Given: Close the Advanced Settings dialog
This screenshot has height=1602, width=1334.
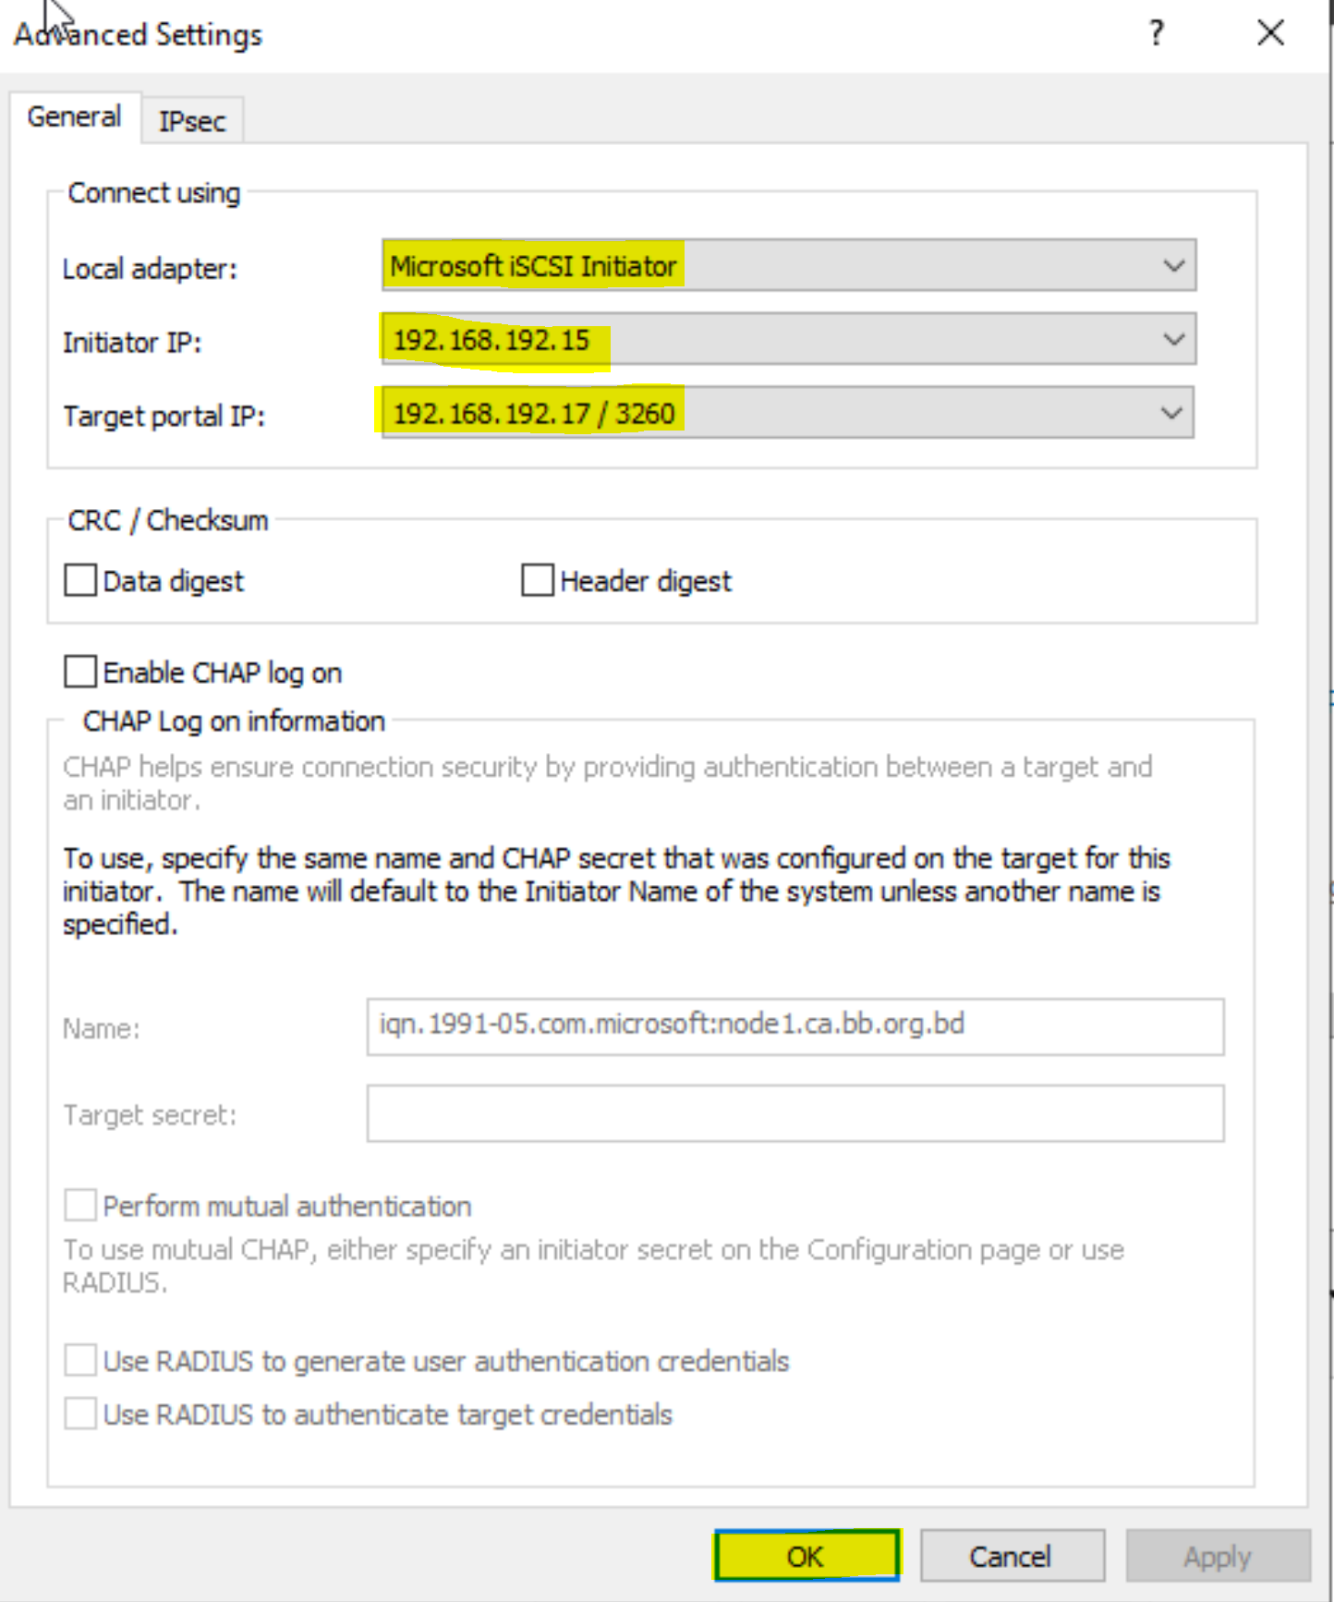Looking at the screenshot, I should (1270, 34).
